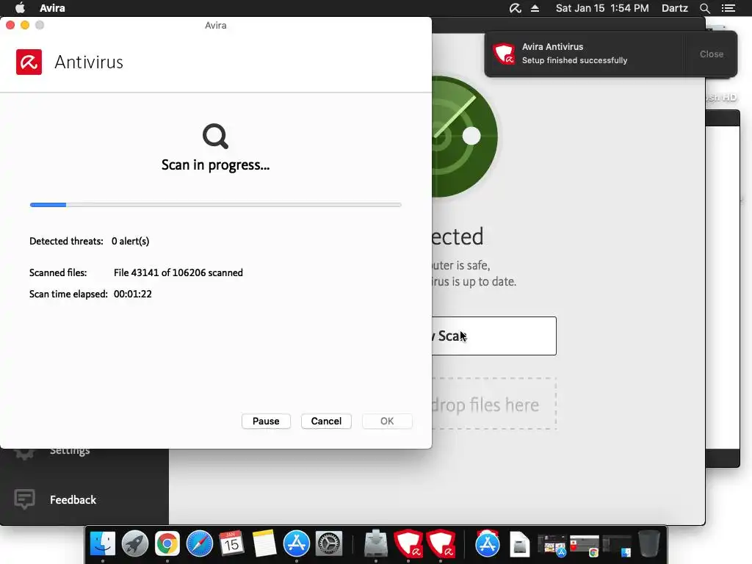
Task: Open Finder from the dock
Action: tap(103, 544)
